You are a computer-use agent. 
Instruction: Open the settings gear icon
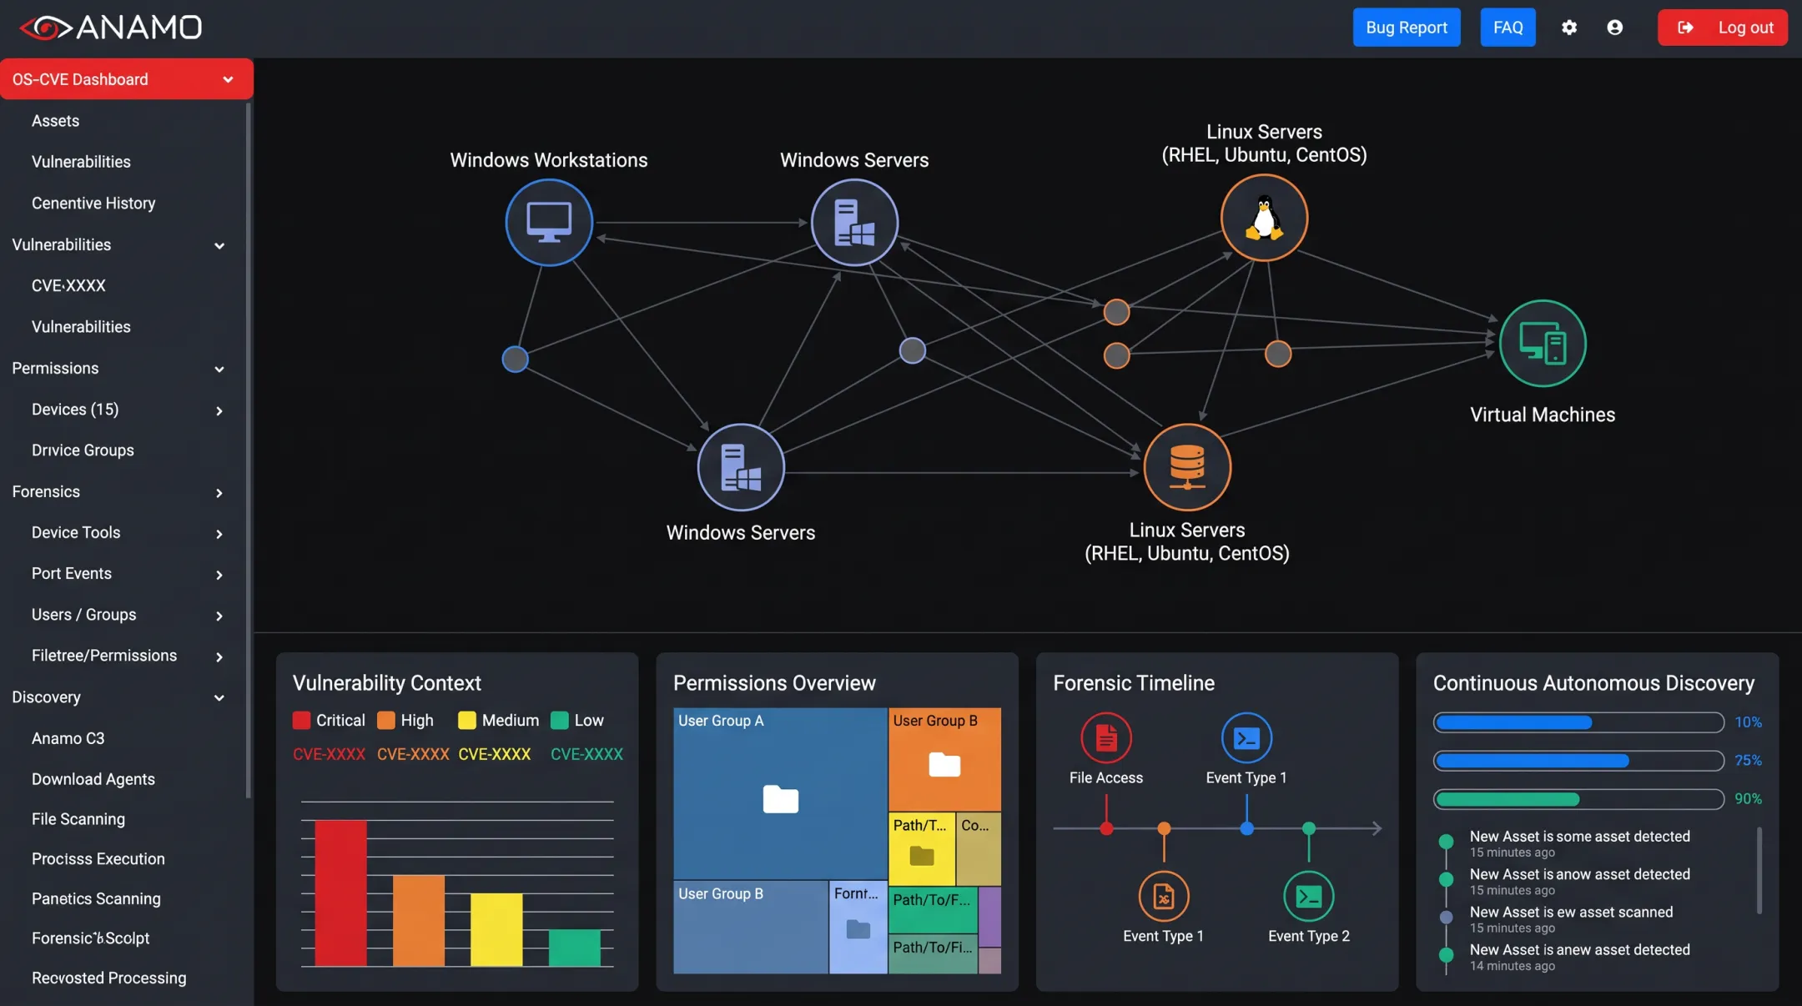1569,28
